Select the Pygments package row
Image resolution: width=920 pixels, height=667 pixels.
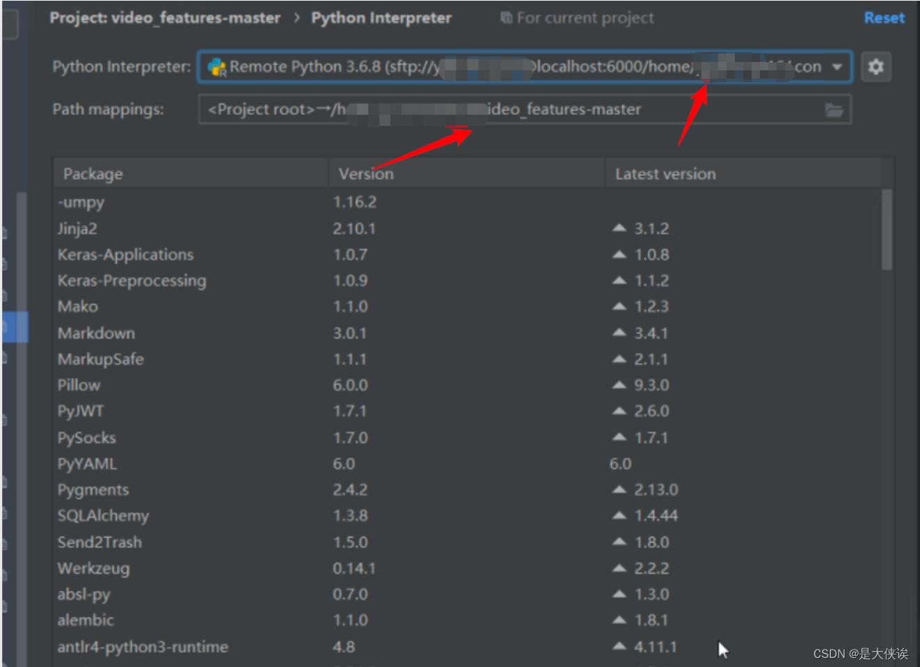[x=468, y=489]
